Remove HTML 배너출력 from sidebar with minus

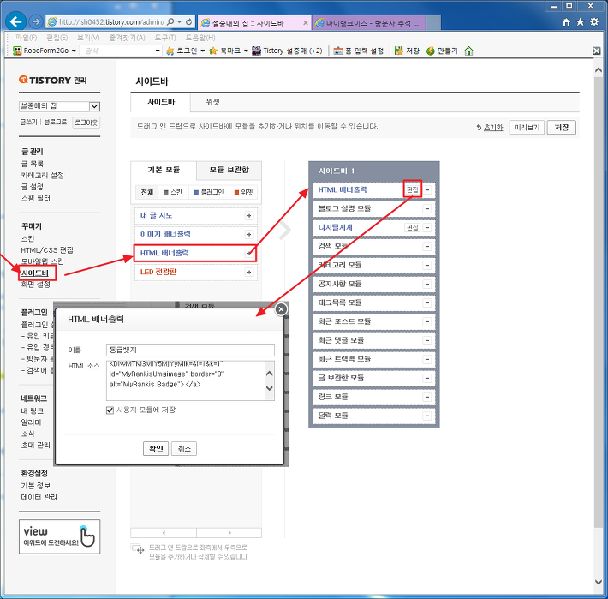tap(427, 189)
